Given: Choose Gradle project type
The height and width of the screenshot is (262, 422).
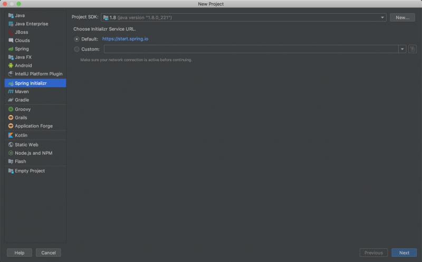Looking at the screenshot, I should click(35, 100).
